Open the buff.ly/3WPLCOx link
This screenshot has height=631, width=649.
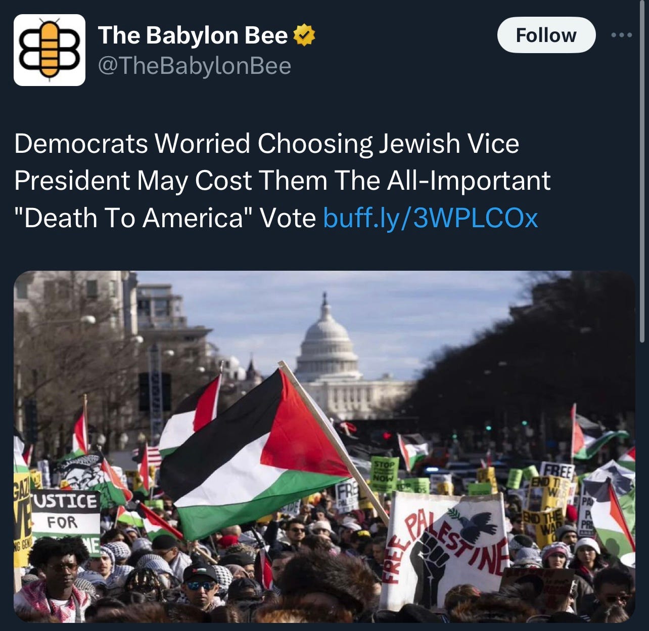click(x=430, y=218)
